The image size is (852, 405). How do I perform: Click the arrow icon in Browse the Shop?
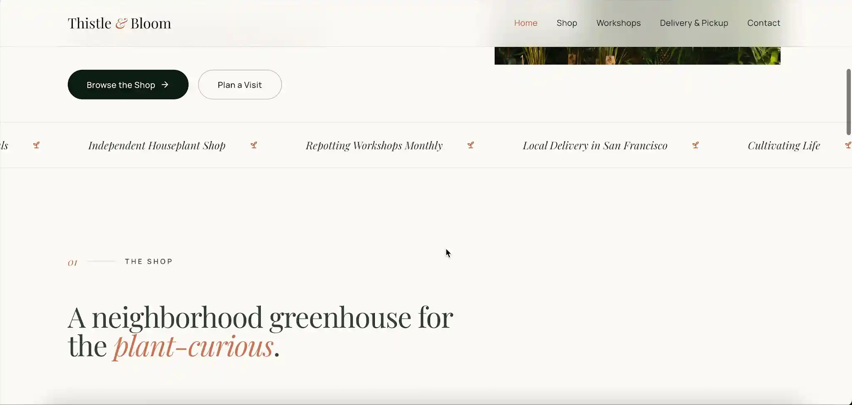(165, 85)
